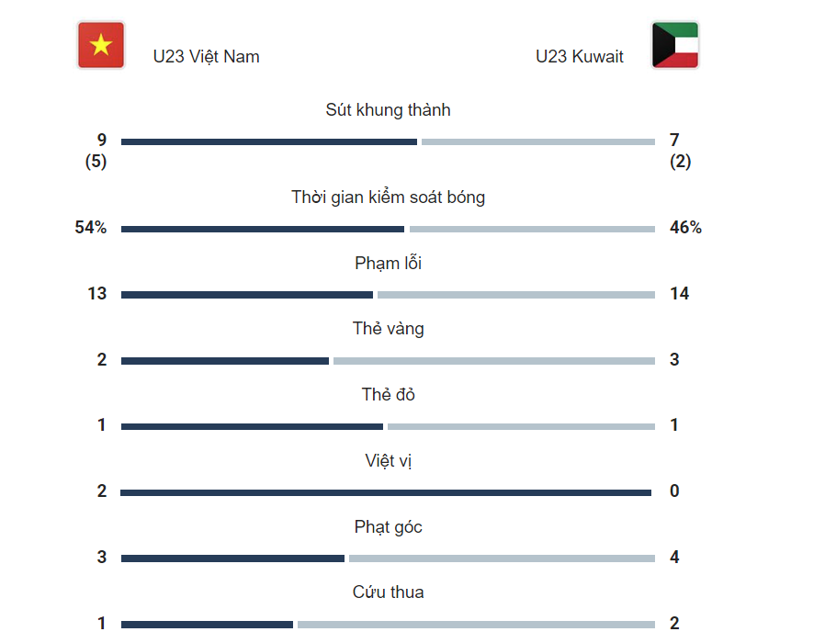Screen dimensions: 825x643
Task: Click the Vietnam flag icon
Action: 101,45
